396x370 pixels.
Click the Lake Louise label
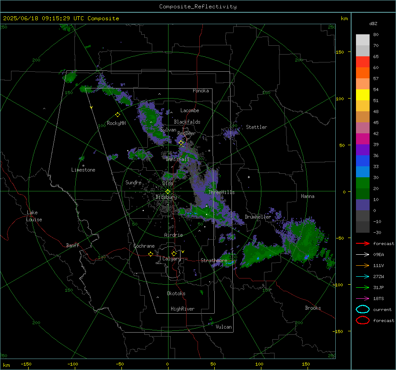coord(34,216)
